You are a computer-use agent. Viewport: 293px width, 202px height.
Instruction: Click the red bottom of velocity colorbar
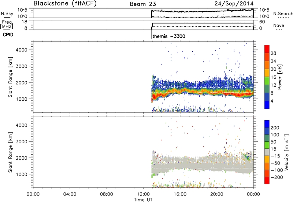click(267, 180)
